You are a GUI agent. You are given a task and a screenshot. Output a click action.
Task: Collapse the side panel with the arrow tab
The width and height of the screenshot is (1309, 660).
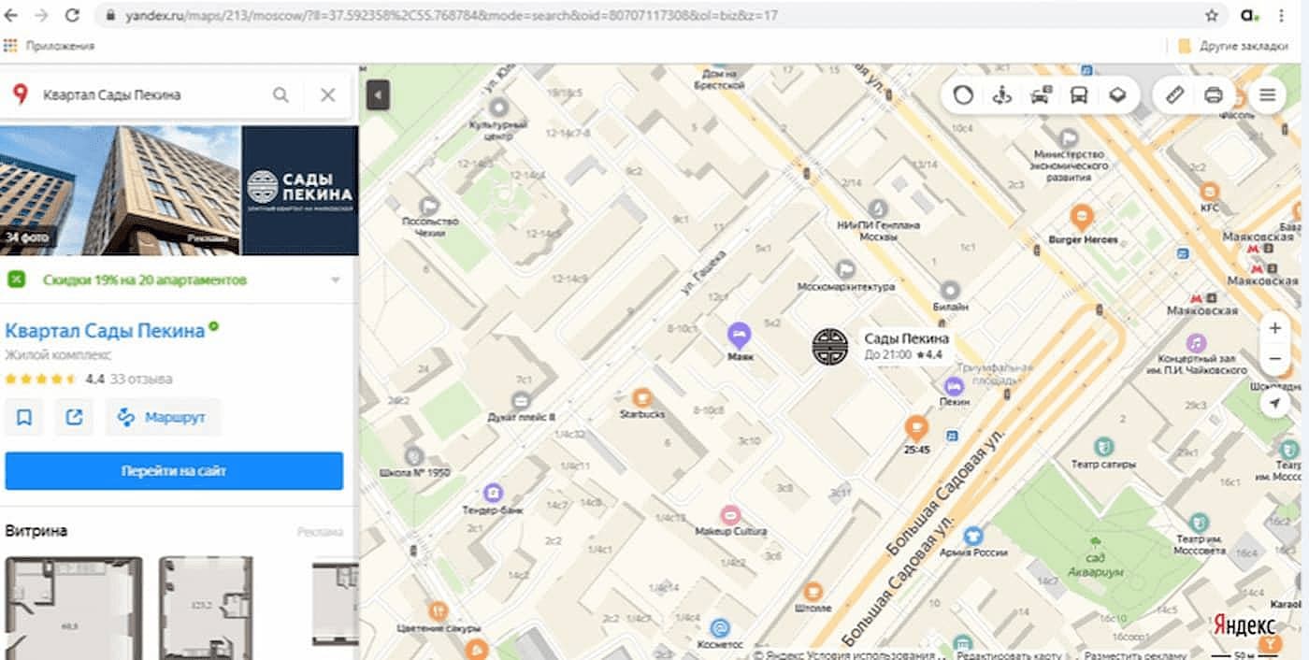378,94
